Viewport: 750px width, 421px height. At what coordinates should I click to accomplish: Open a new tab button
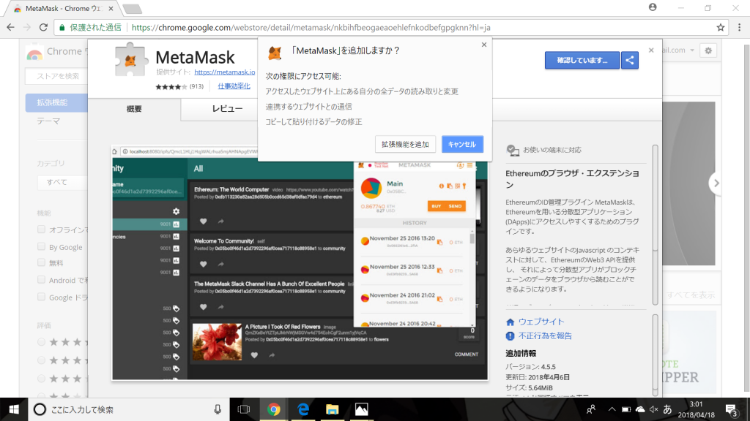click(x=132, y=9)
